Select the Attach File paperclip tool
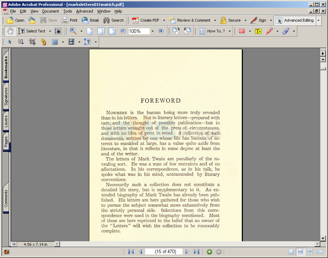The image size is (328, 258). pyautogui.click(x=286, y=31)
